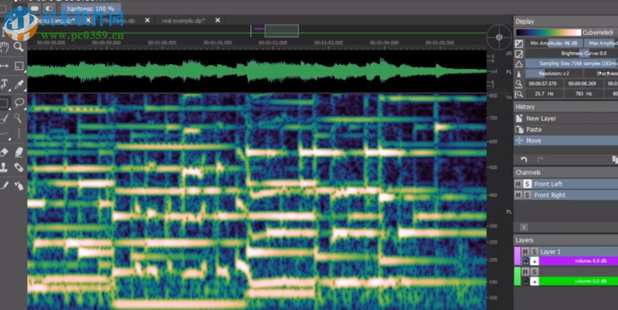Expand Layer 1 with plus button
Image resolution: width=618 pixels, height=310 pixels.
tap(535, 261)
